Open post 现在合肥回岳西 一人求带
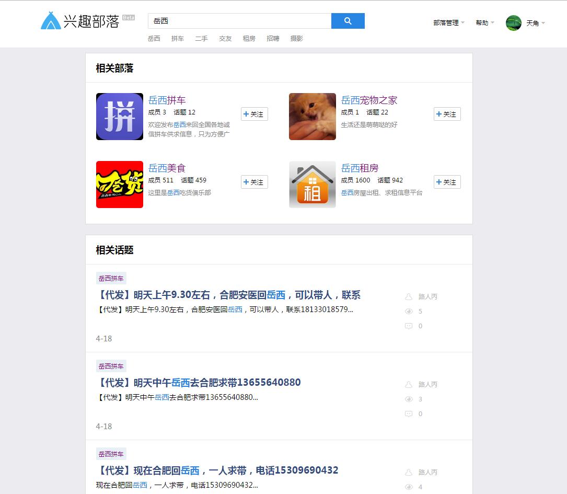567x494 pixels. coord(217,470)
